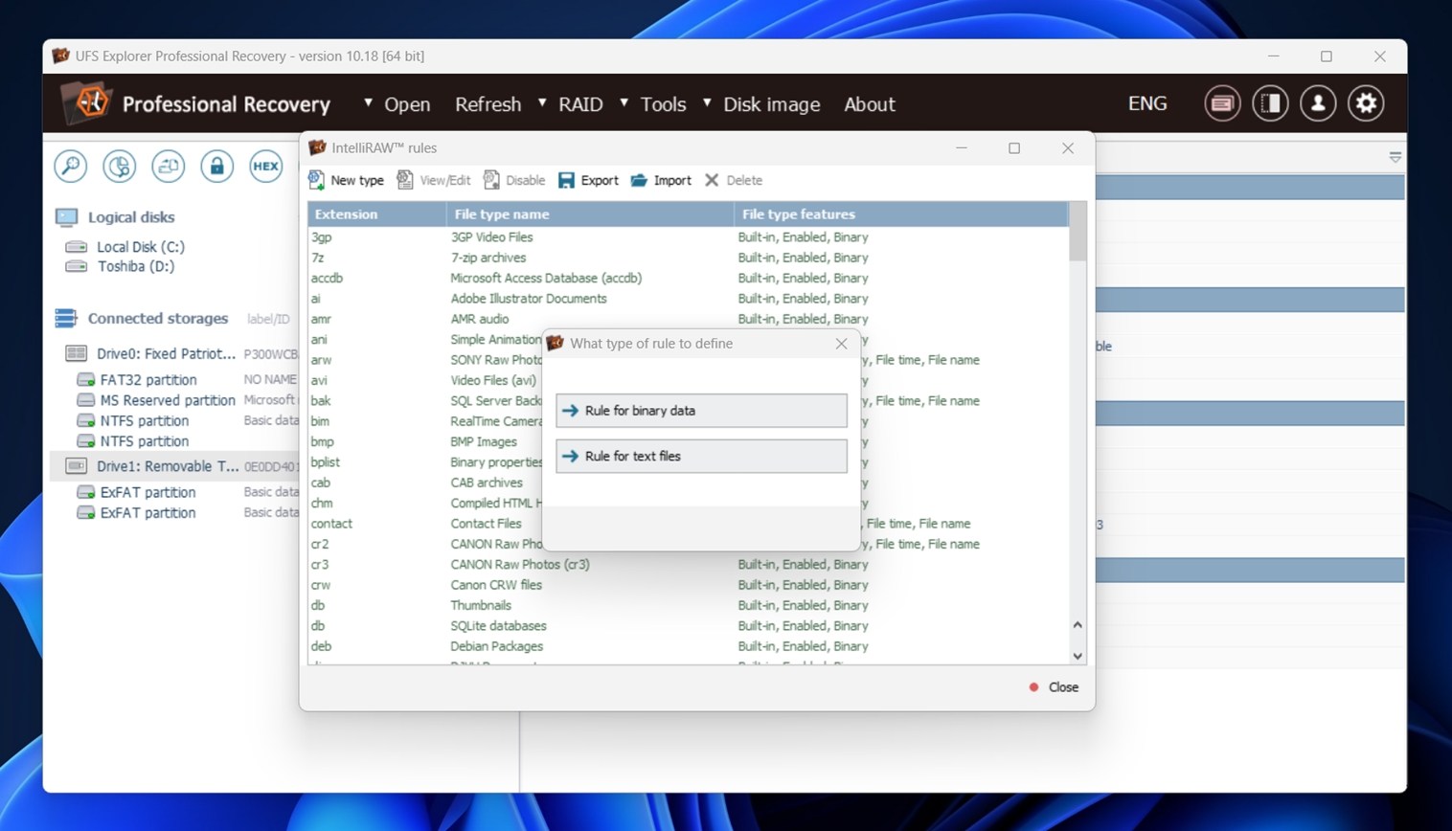Choose Rule for binary data
Image resolution: width=1452 pixels, height=831 pixels.
click(701, 411)
